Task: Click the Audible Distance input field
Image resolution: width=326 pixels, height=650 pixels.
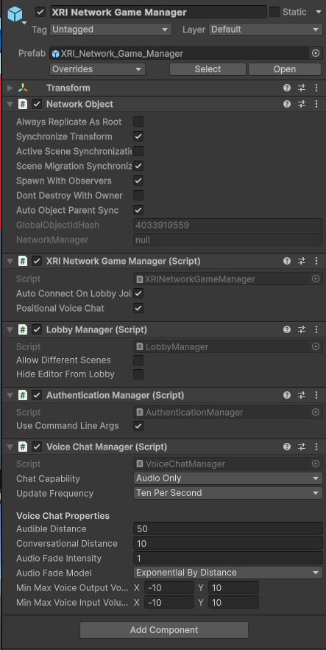Action: [228, 529]
